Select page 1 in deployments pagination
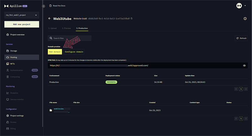 tap(241, 89)
